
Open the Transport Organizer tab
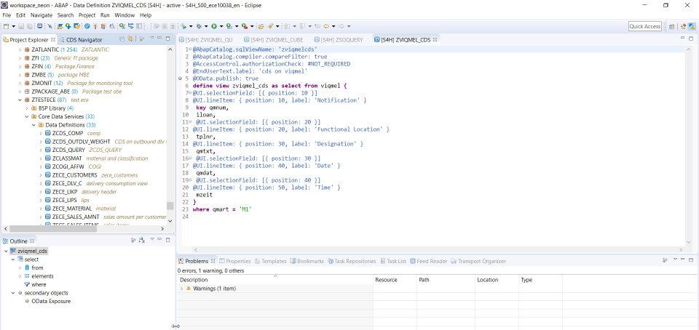(478, 261)
